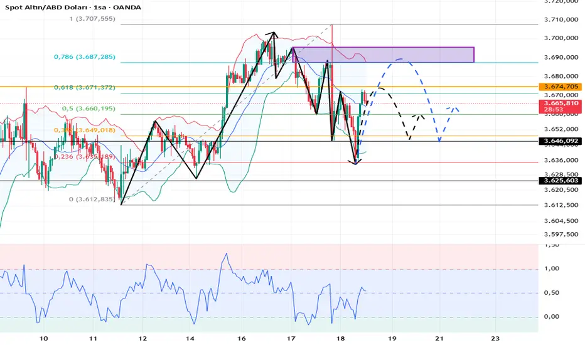
Task: Click the orange 3.674,705 price label
Action: pos(561,87)
